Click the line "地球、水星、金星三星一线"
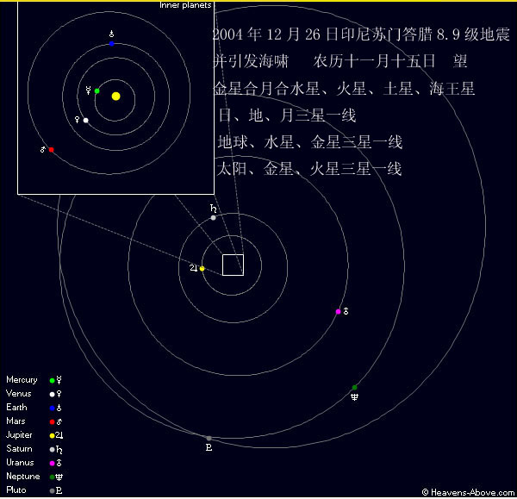Screen dimensions: 517x499 [310, 142]
